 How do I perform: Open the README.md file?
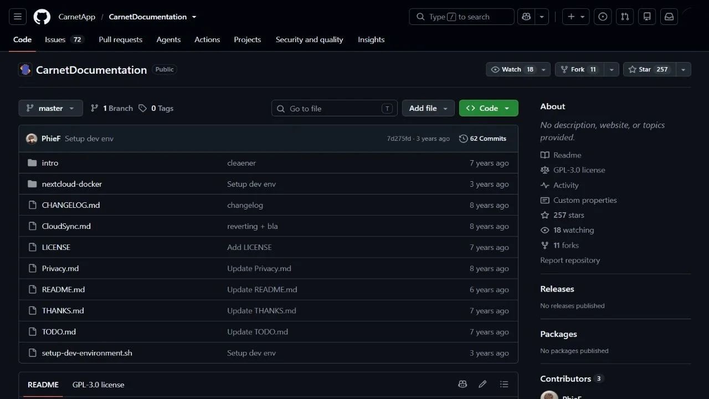point(63,289)
